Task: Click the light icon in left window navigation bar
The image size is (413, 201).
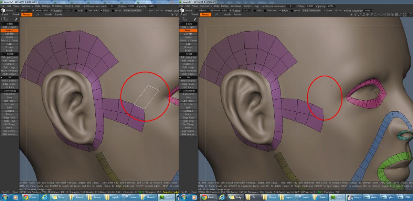Action: [172, 15]
